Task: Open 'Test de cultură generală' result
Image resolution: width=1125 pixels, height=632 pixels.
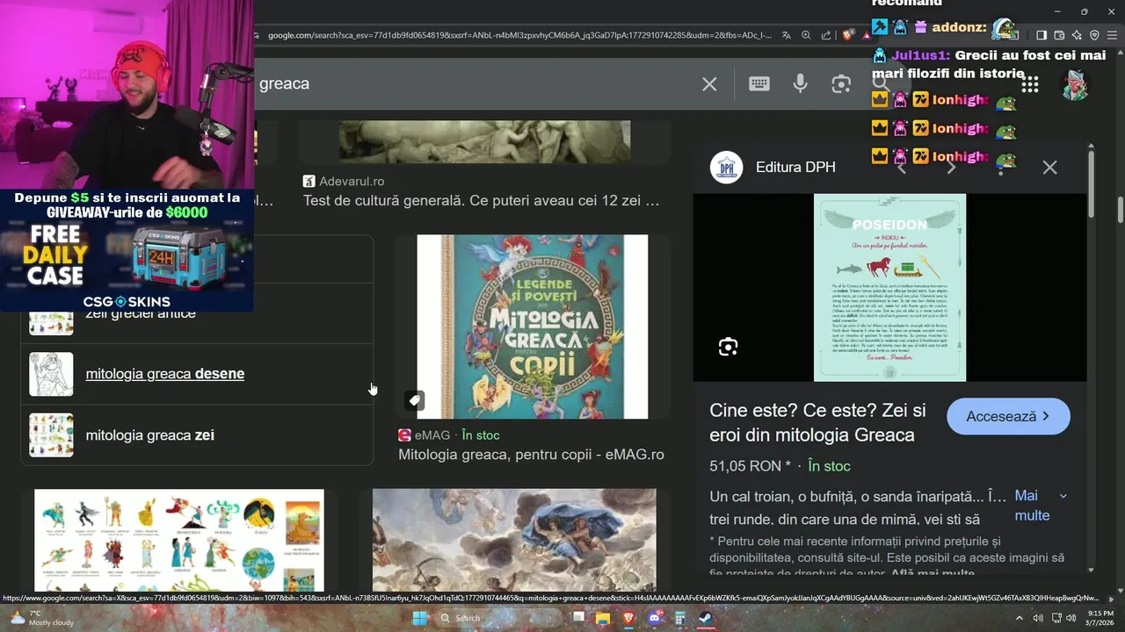Action: [x=481, y=201]
